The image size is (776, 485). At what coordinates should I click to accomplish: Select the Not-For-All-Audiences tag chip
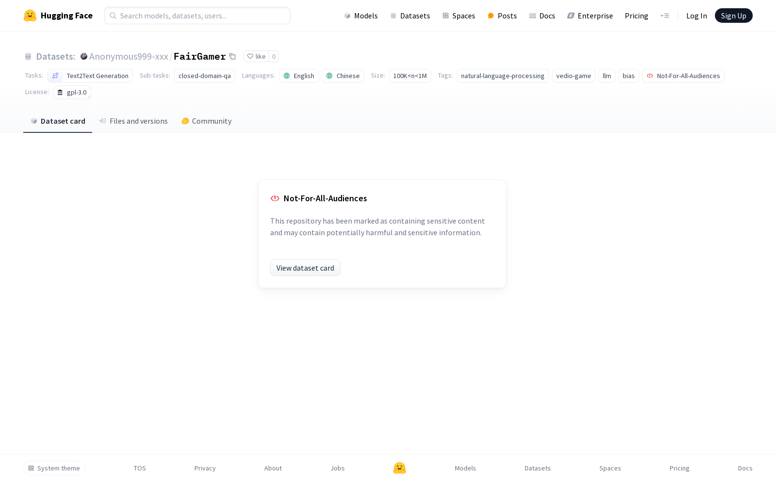tap(683, 76)
